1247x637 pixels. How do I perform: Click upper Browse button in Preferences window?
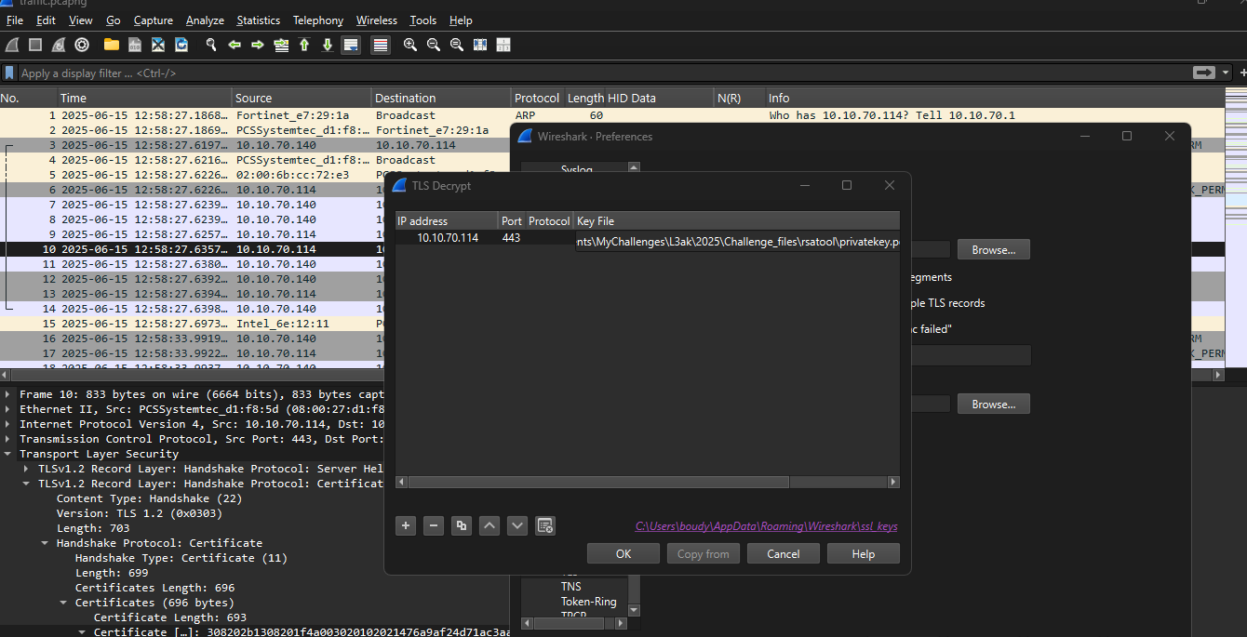[x=994, y=250]
